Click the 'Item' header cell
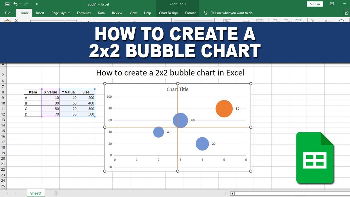 [33, 92]
